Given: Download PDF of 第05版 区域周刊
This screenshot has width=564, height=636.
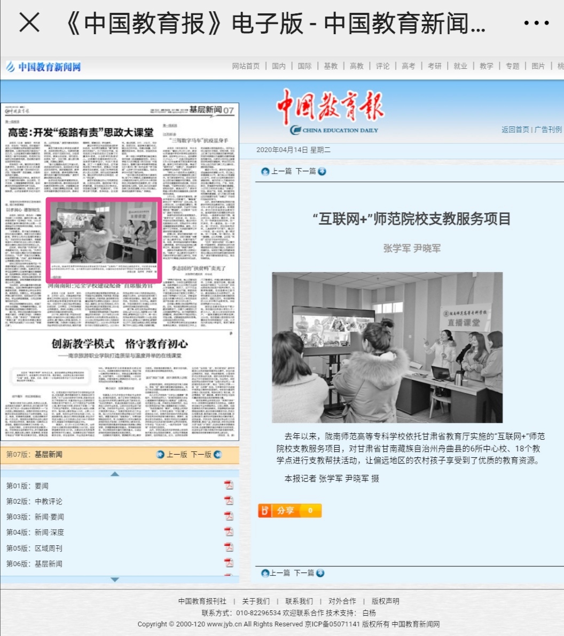Looking at the screenshot, I should click(229, 547).
